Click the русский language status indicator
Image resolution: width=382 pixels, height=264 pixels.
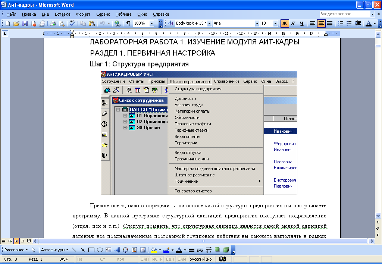coord(200,259)
